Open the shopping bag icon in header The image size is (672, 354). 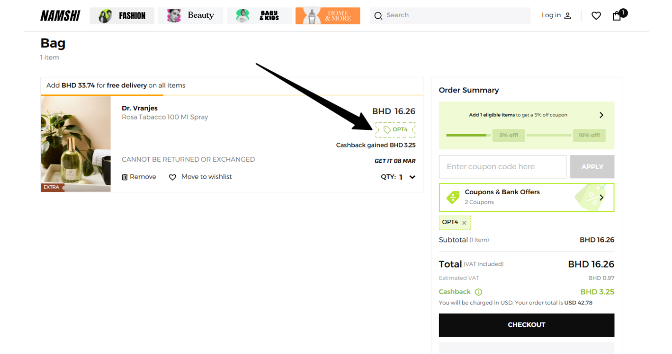click(617, 16)
